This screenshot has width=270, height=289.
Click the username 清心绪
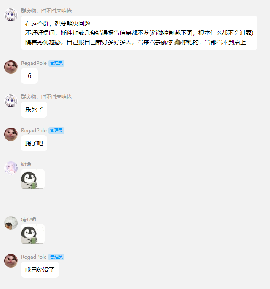click(x=29, y=219)
